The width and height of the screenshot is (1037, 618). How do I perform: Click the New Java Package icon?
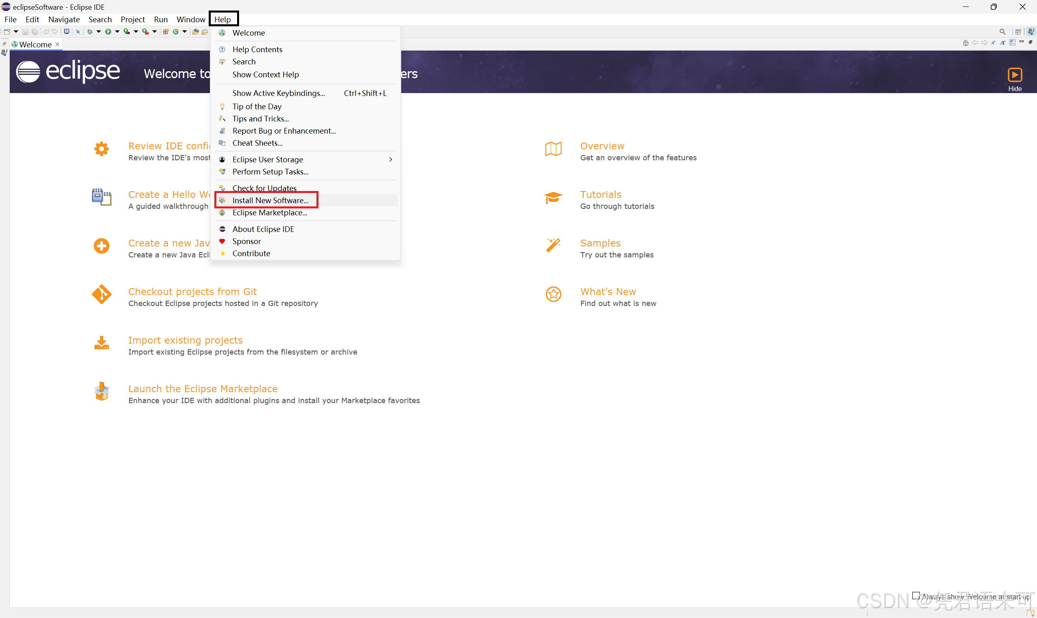pyautogui.click(x=166, y=32)
